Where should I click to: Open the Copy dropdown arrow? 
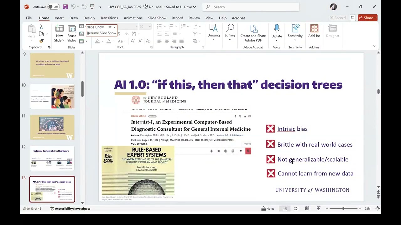(x=47, y=34)
